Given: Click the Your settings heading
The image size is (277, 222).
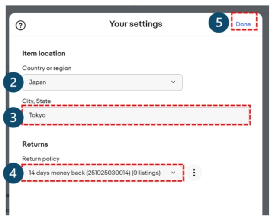Looking at the screenshot, I should (x=135, y=24).
